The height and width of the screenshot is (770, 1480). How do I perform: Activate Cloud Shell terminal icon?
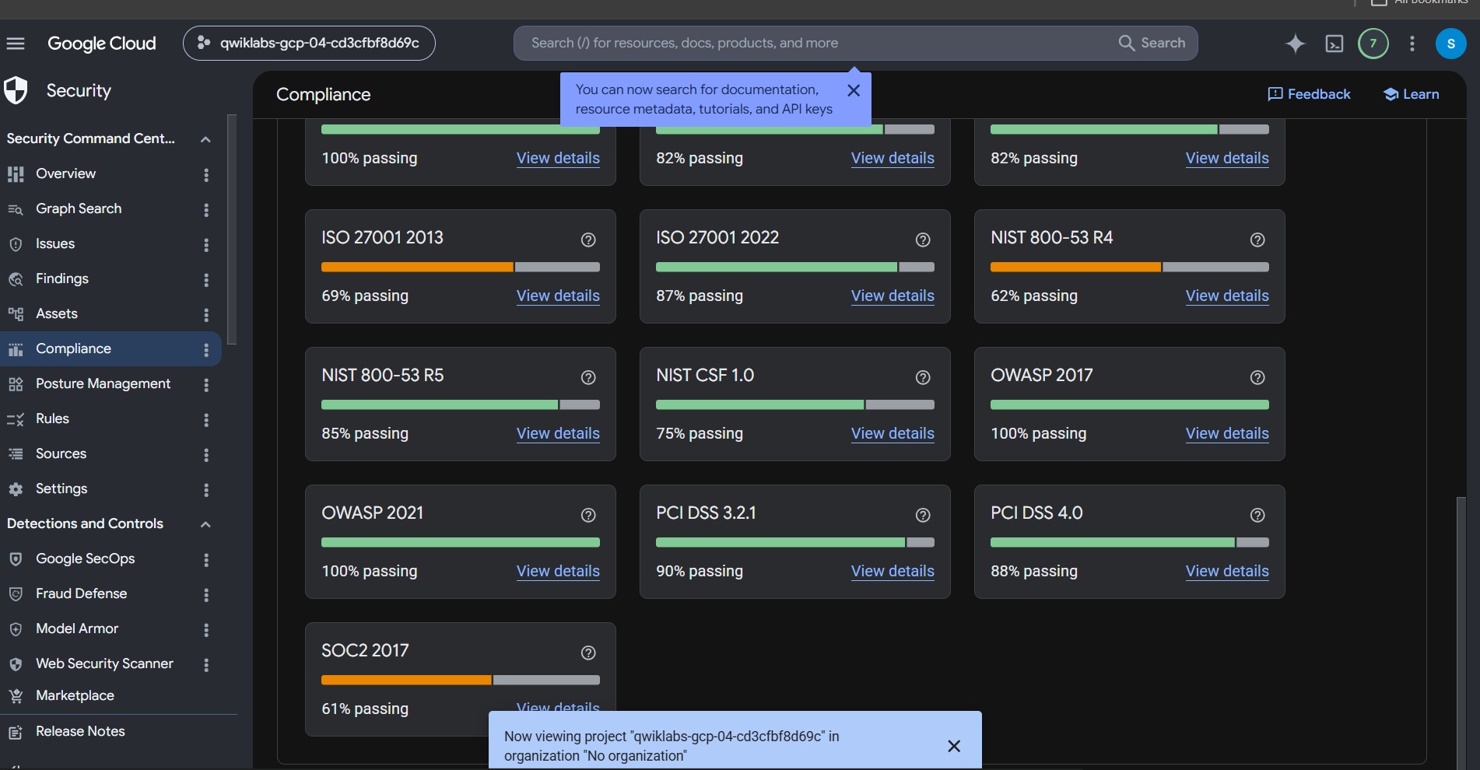(1334, 44)
